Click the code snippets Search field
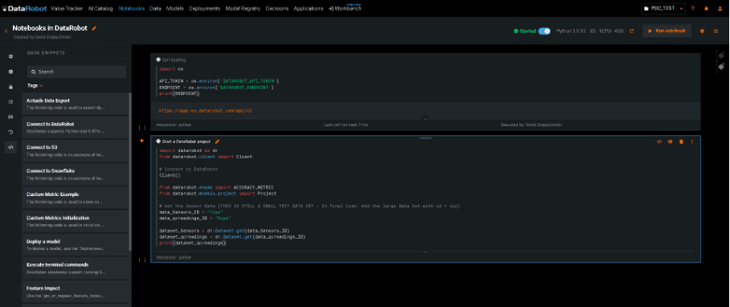Screen dimensions: 730x307 coord(76,72)
